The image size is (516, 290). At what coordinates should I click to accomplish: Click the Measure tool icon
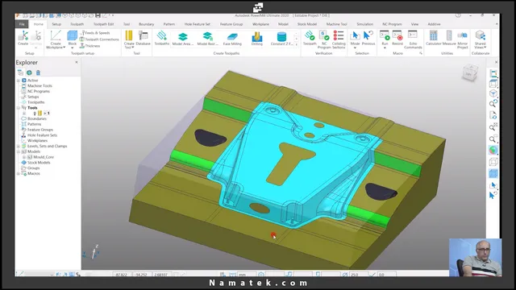(x=449, y=38)
